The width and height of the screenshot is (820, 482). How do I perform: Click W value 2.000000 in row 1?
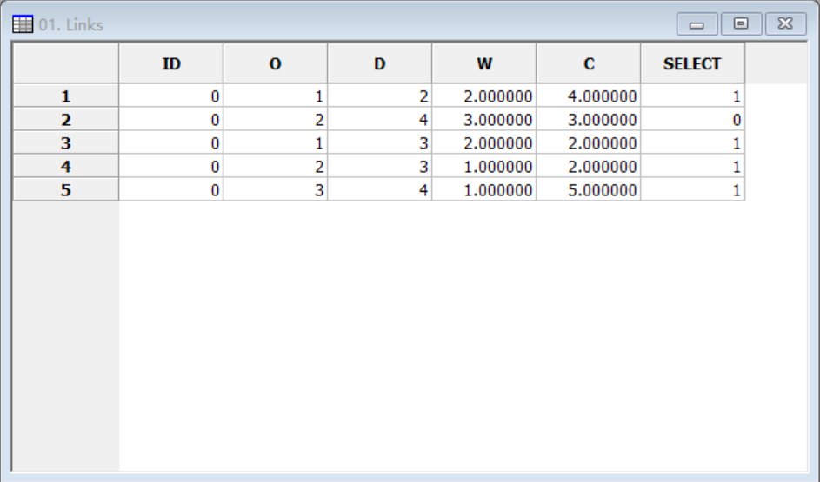[x=484, y=96]
